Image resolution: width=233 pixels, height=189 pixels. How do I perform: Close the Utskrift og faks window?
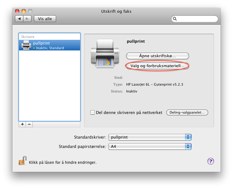[18, 12]
